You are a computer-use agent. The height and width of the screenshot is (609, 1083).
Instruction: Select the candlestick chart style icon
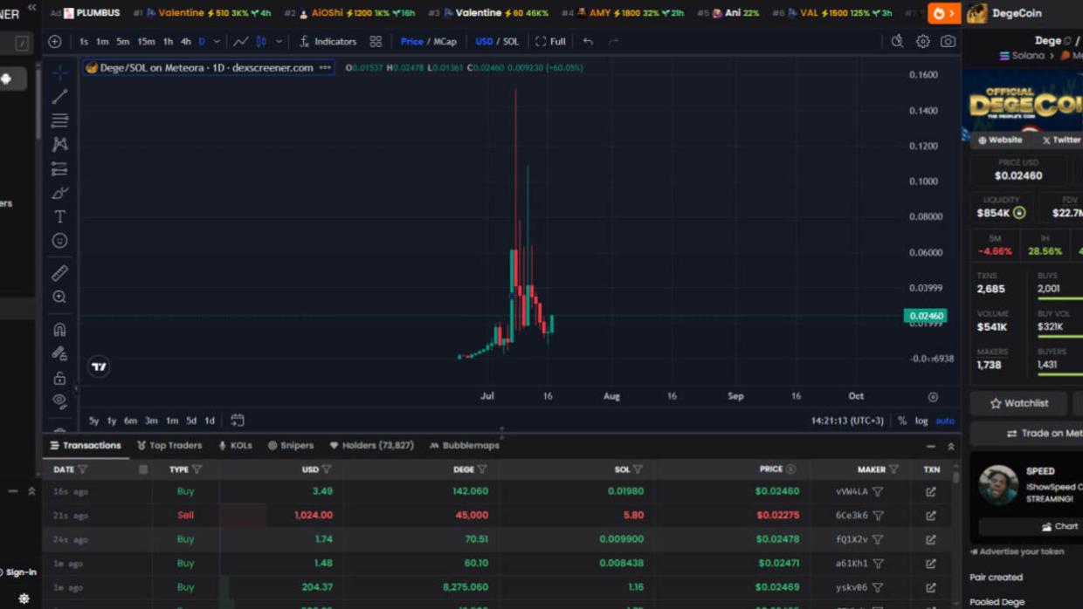click(261, 41)
